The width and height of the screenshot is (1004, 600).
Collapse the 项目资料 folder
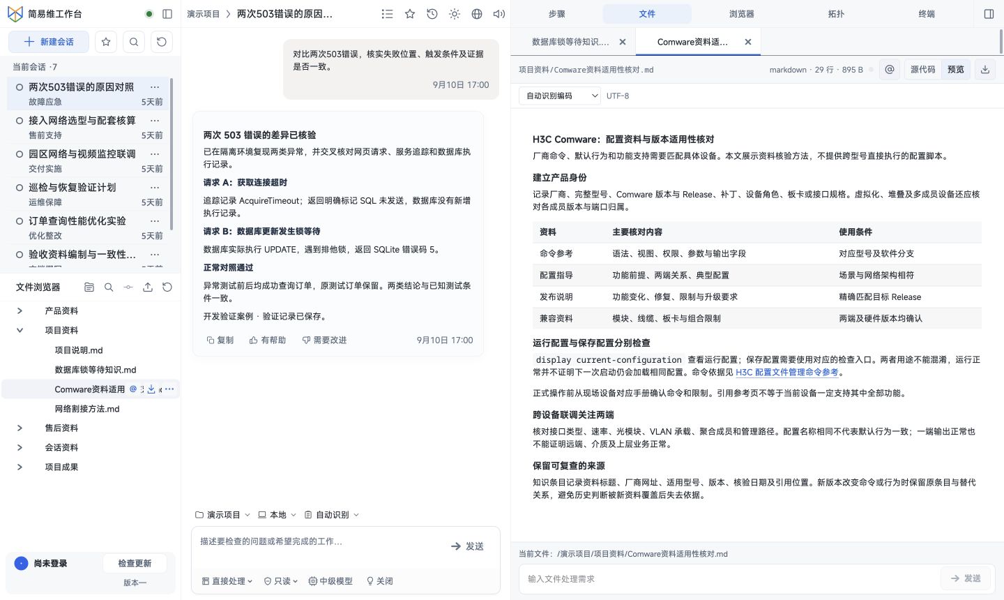tap(20, 331)
